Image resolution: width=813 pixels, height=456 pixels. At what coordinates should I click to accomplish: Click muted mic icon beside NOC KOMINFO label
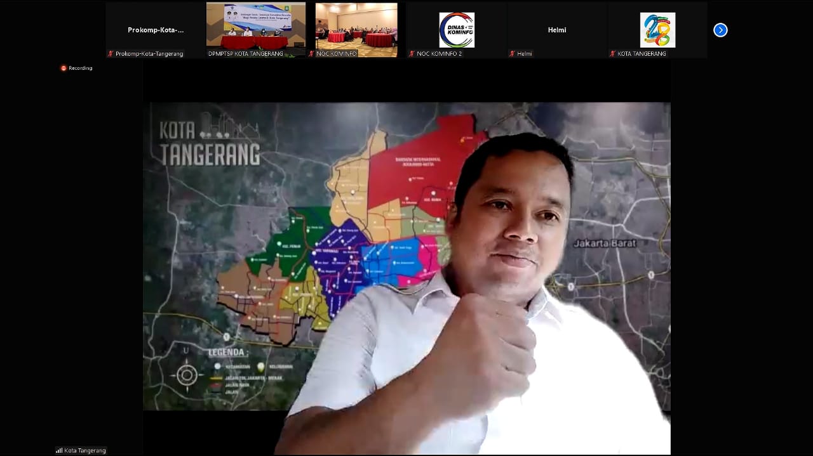coord(311,54)
